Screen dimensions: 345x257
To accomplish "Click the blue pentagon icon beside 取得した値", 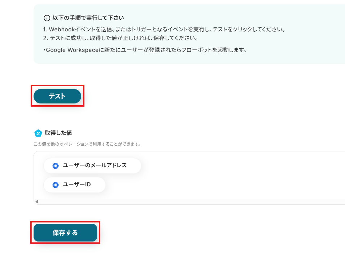I will [x=38, y=133].
